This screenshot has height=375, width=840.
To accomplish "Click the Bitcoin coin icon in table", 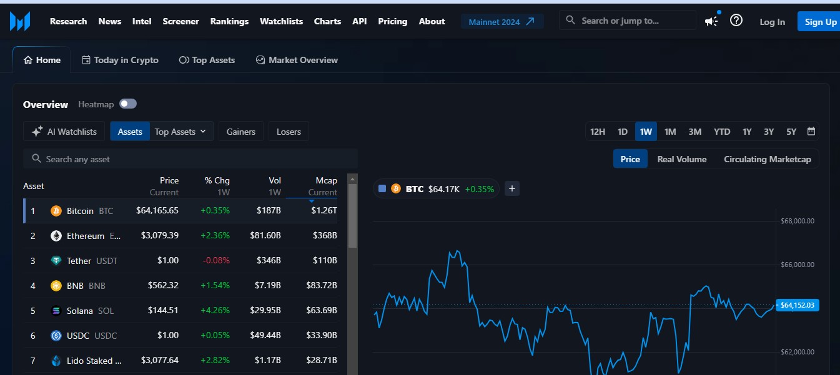I will click(x=56, y=211).
